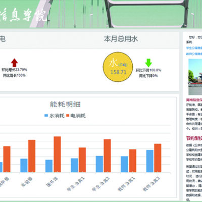Select the 电消耗 orange legend swatch
The height and width of the screenshot is (202, 202).
point(68,116)
